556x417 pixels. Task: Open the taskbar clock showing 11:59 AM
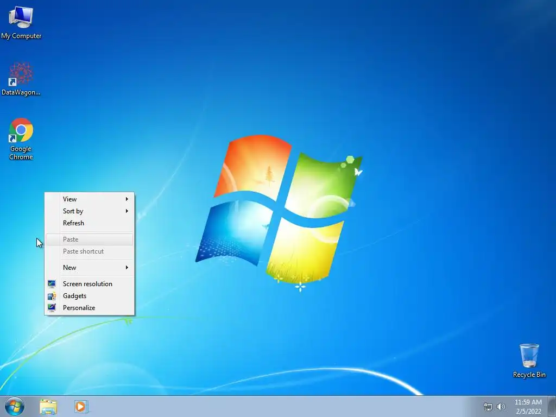(528, 407)
